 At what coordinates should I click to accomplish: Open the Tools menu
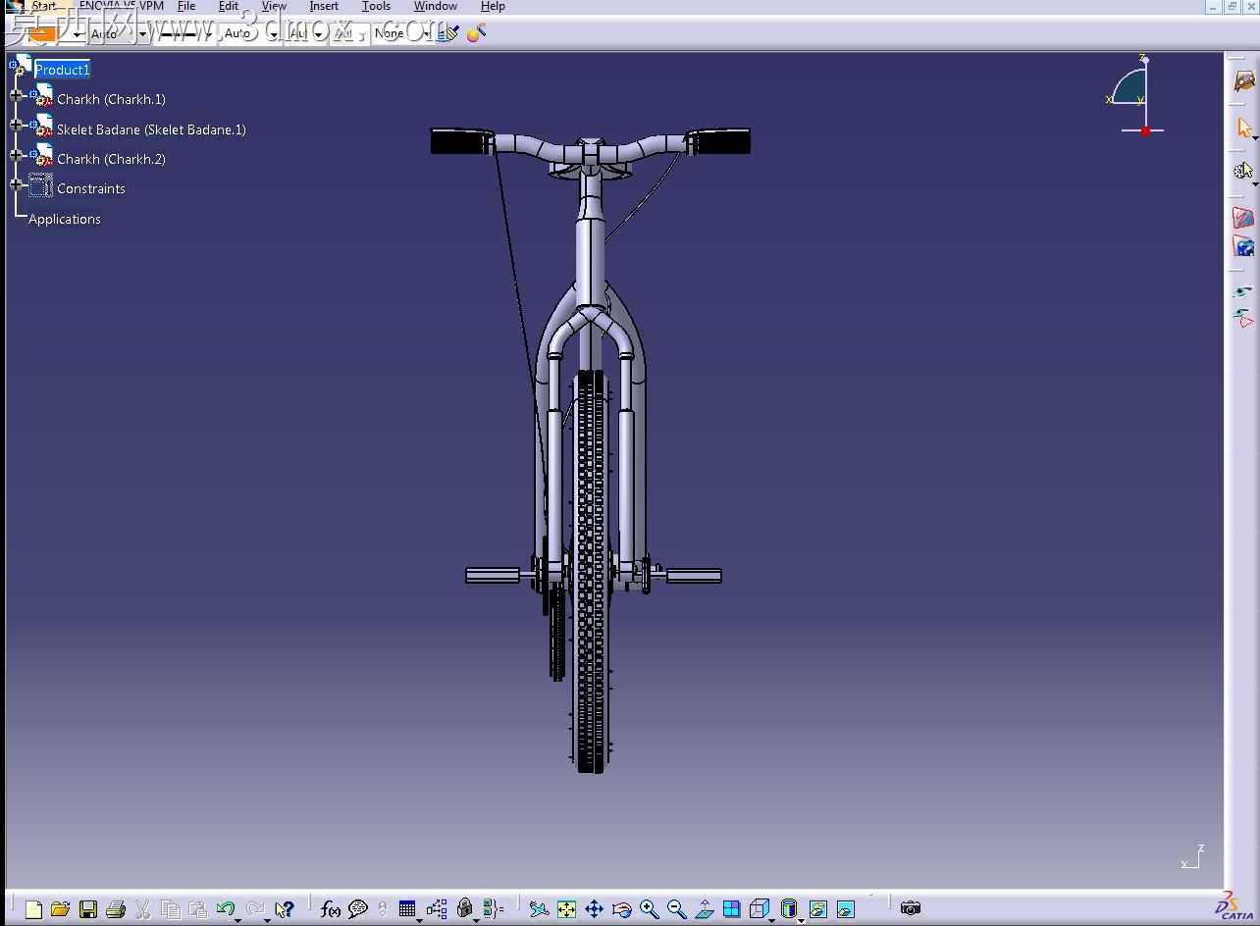click(376, 6)
